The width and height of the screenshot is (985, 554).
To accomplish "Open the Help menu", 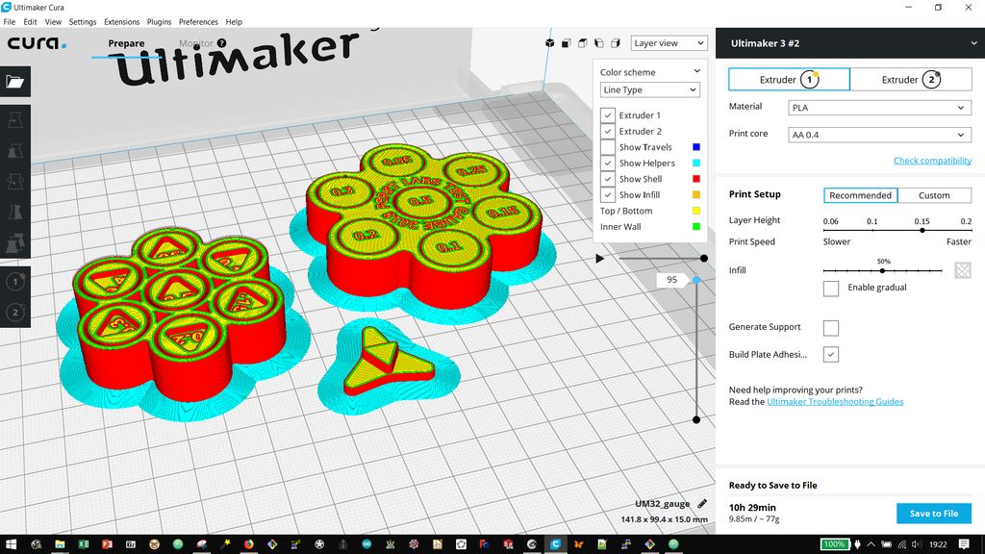I will click(x=234, y=22).
